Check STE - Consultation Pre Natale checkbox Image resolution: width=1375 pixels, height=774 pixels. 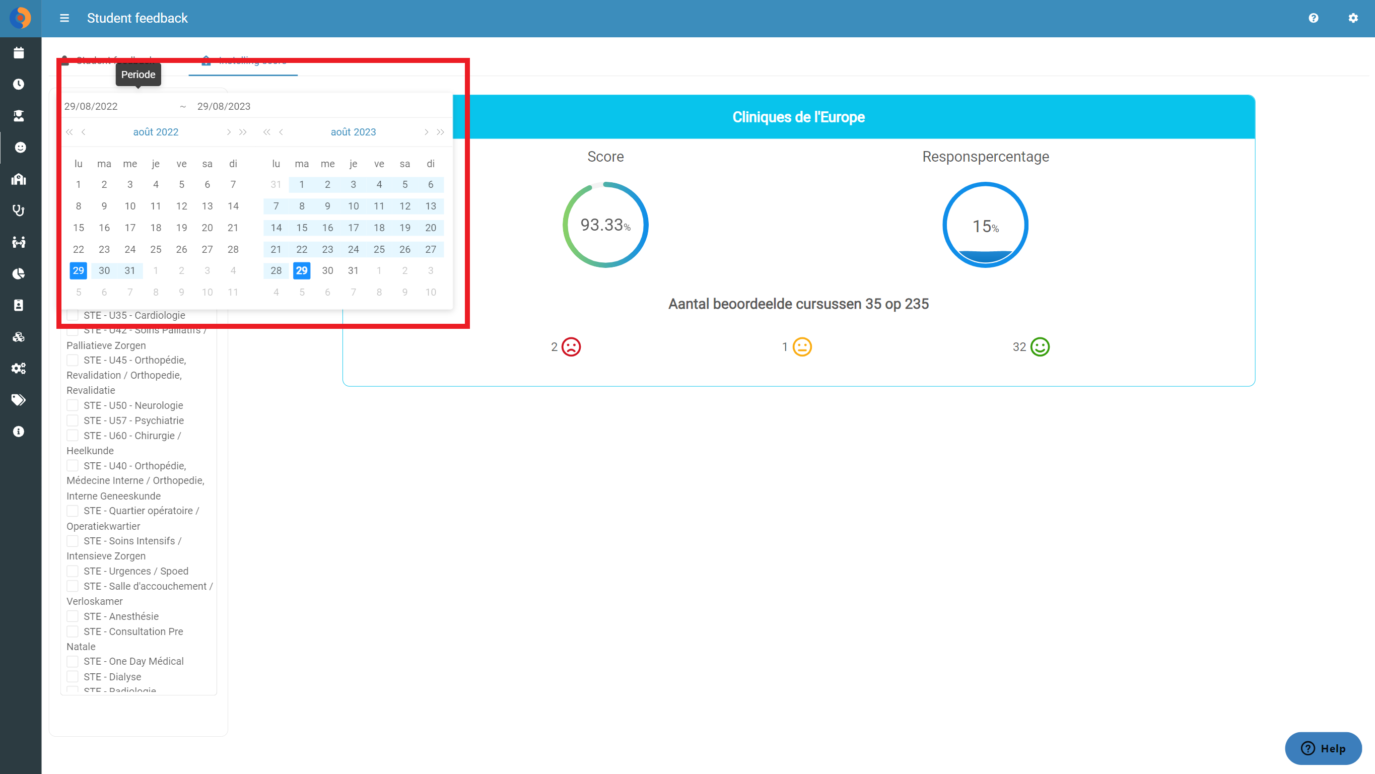(73, 631)
